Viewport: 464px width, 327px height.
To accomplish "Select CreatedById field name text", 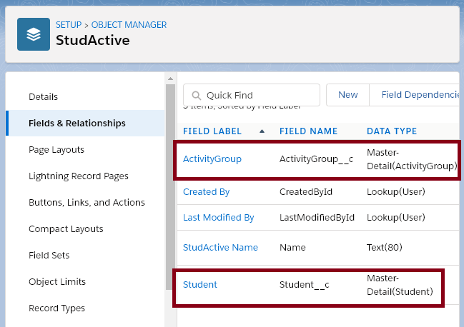I will point(306,192).
